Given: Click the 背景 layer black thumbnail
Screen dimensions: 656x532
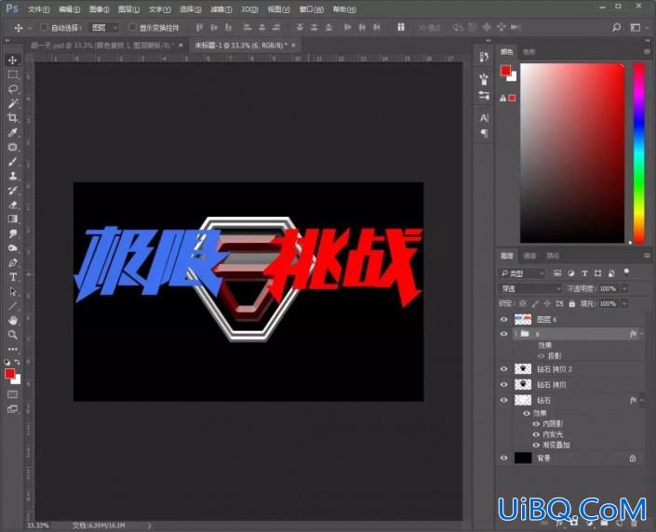Looking at the screenshot, I should point(523,458).
